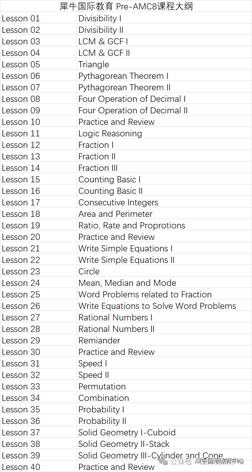The height and width of the screenshot is (472, 252).
Task: Select the Fraction III cell
Action: click(164, 168)
